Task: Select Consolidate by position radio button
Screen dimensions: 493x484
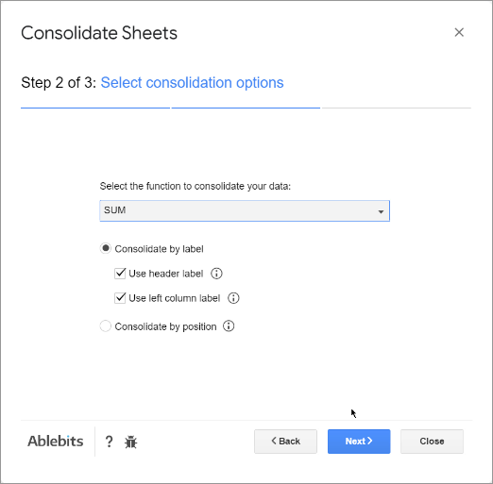Action: pos(106,326)
